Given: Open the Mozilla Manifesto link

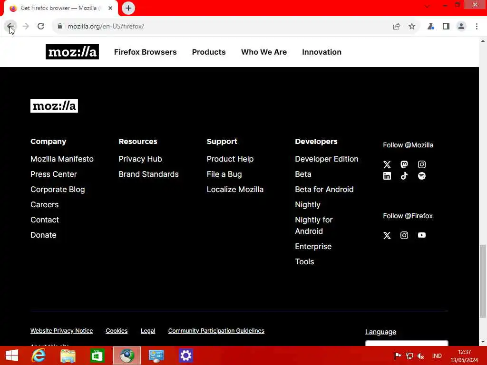Looking at the screenshot, I should (x=62, y=159).
